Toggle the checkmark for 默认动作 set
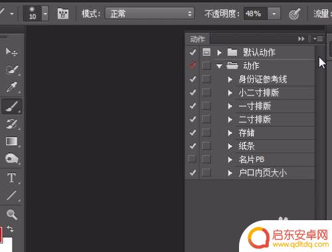This screenshot has width=332, height=252. [193, 52]
